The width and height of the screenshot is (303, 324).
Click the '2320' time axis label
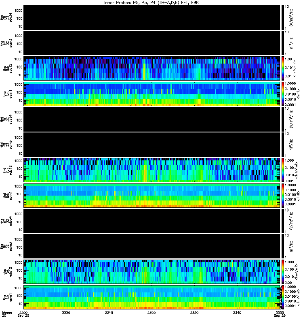coord(194,312)
